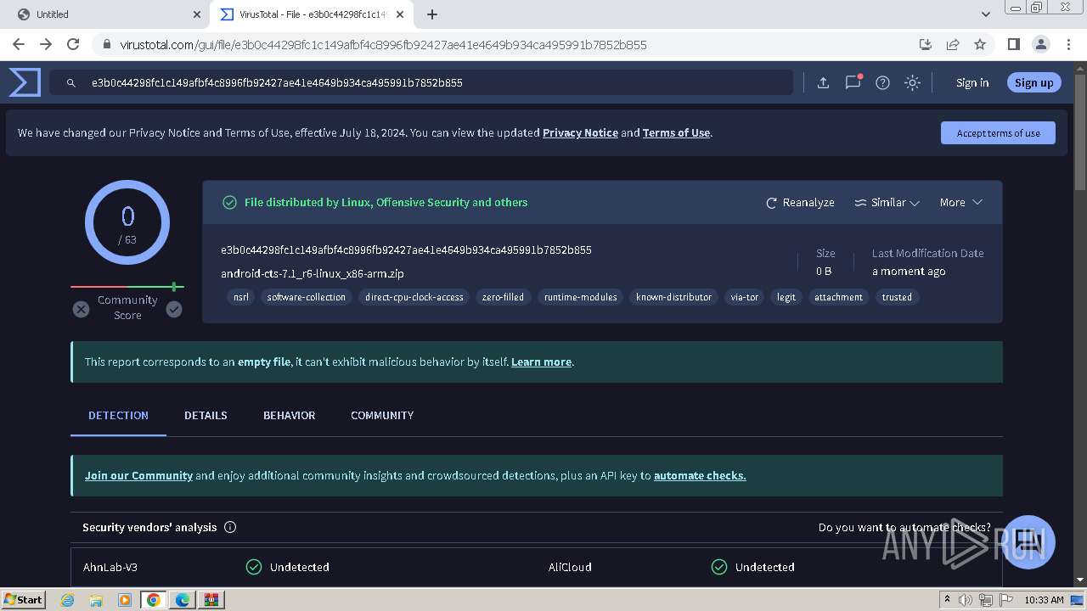
Task: Click the Chrome address bar
Action: point(510,45)
